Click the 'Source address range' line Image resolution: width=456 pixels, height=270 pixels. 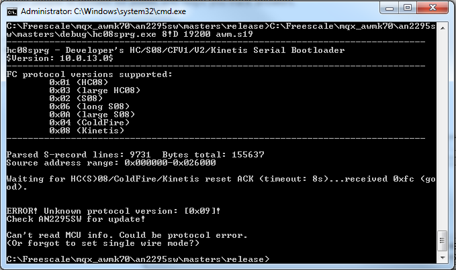coord(111,162)
